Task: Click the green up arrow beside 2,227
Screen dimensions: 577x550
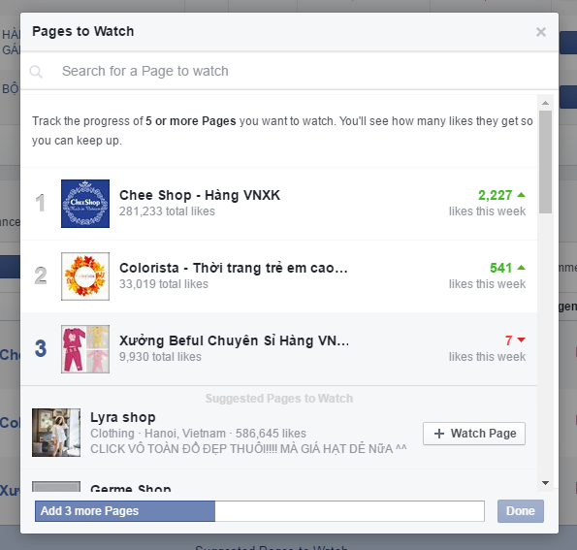Action: click(x=521, y=195)
